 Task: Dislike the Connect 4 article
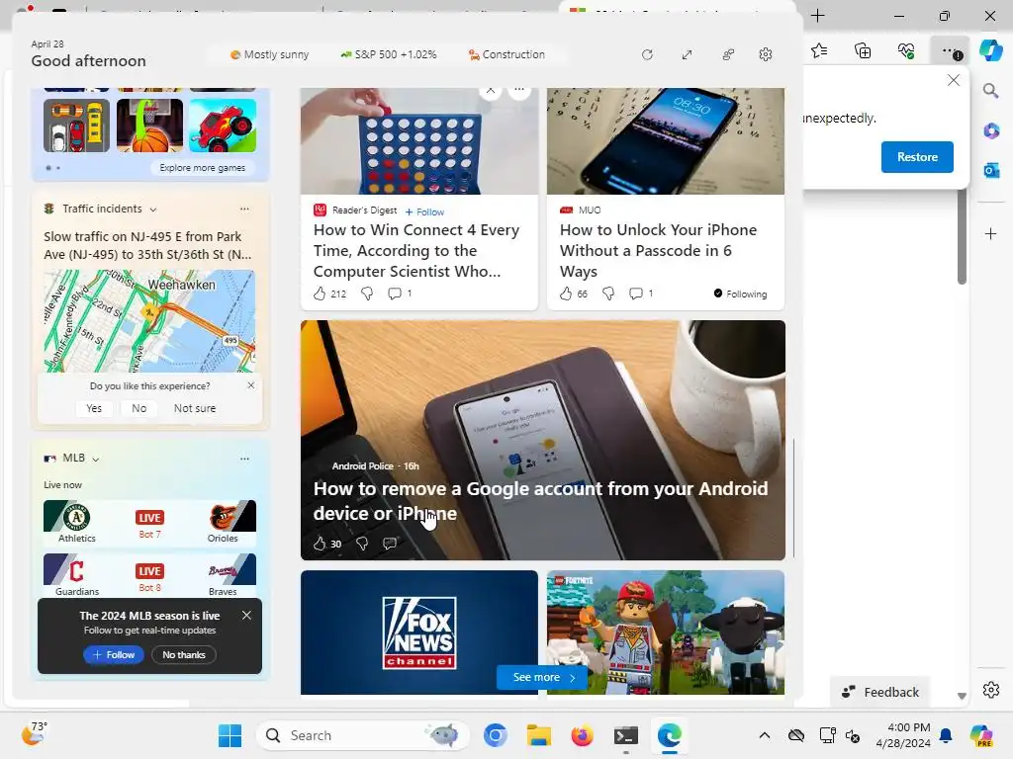pyautogui.click(x=366, y=294)
